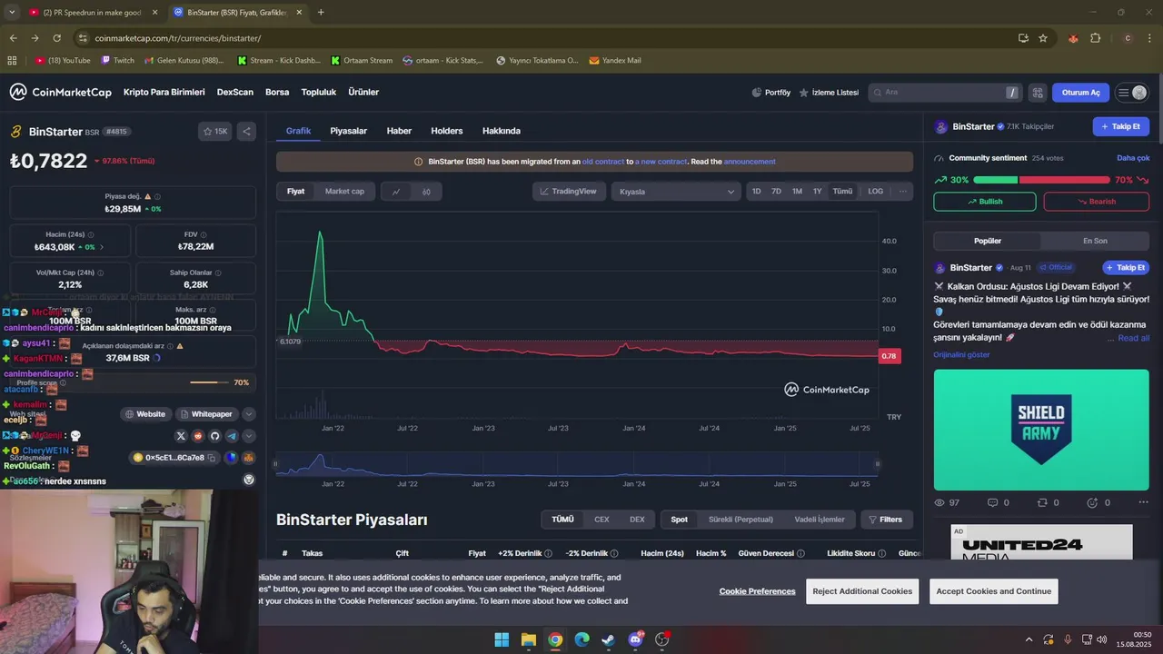1163x654 pixels.
Task: Open the Hakkında tab
Action: (502, 131)
